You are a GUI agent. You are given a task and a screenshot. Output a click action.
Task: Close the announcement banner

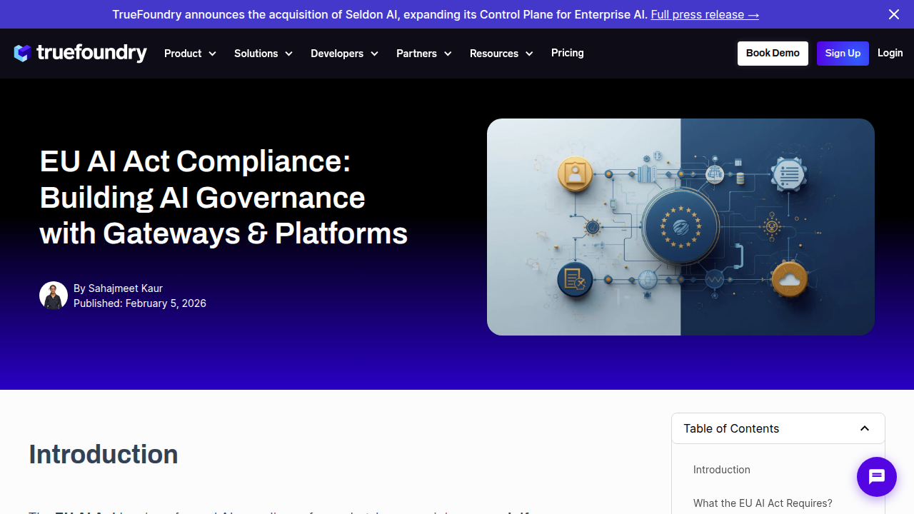click(893, 14)
